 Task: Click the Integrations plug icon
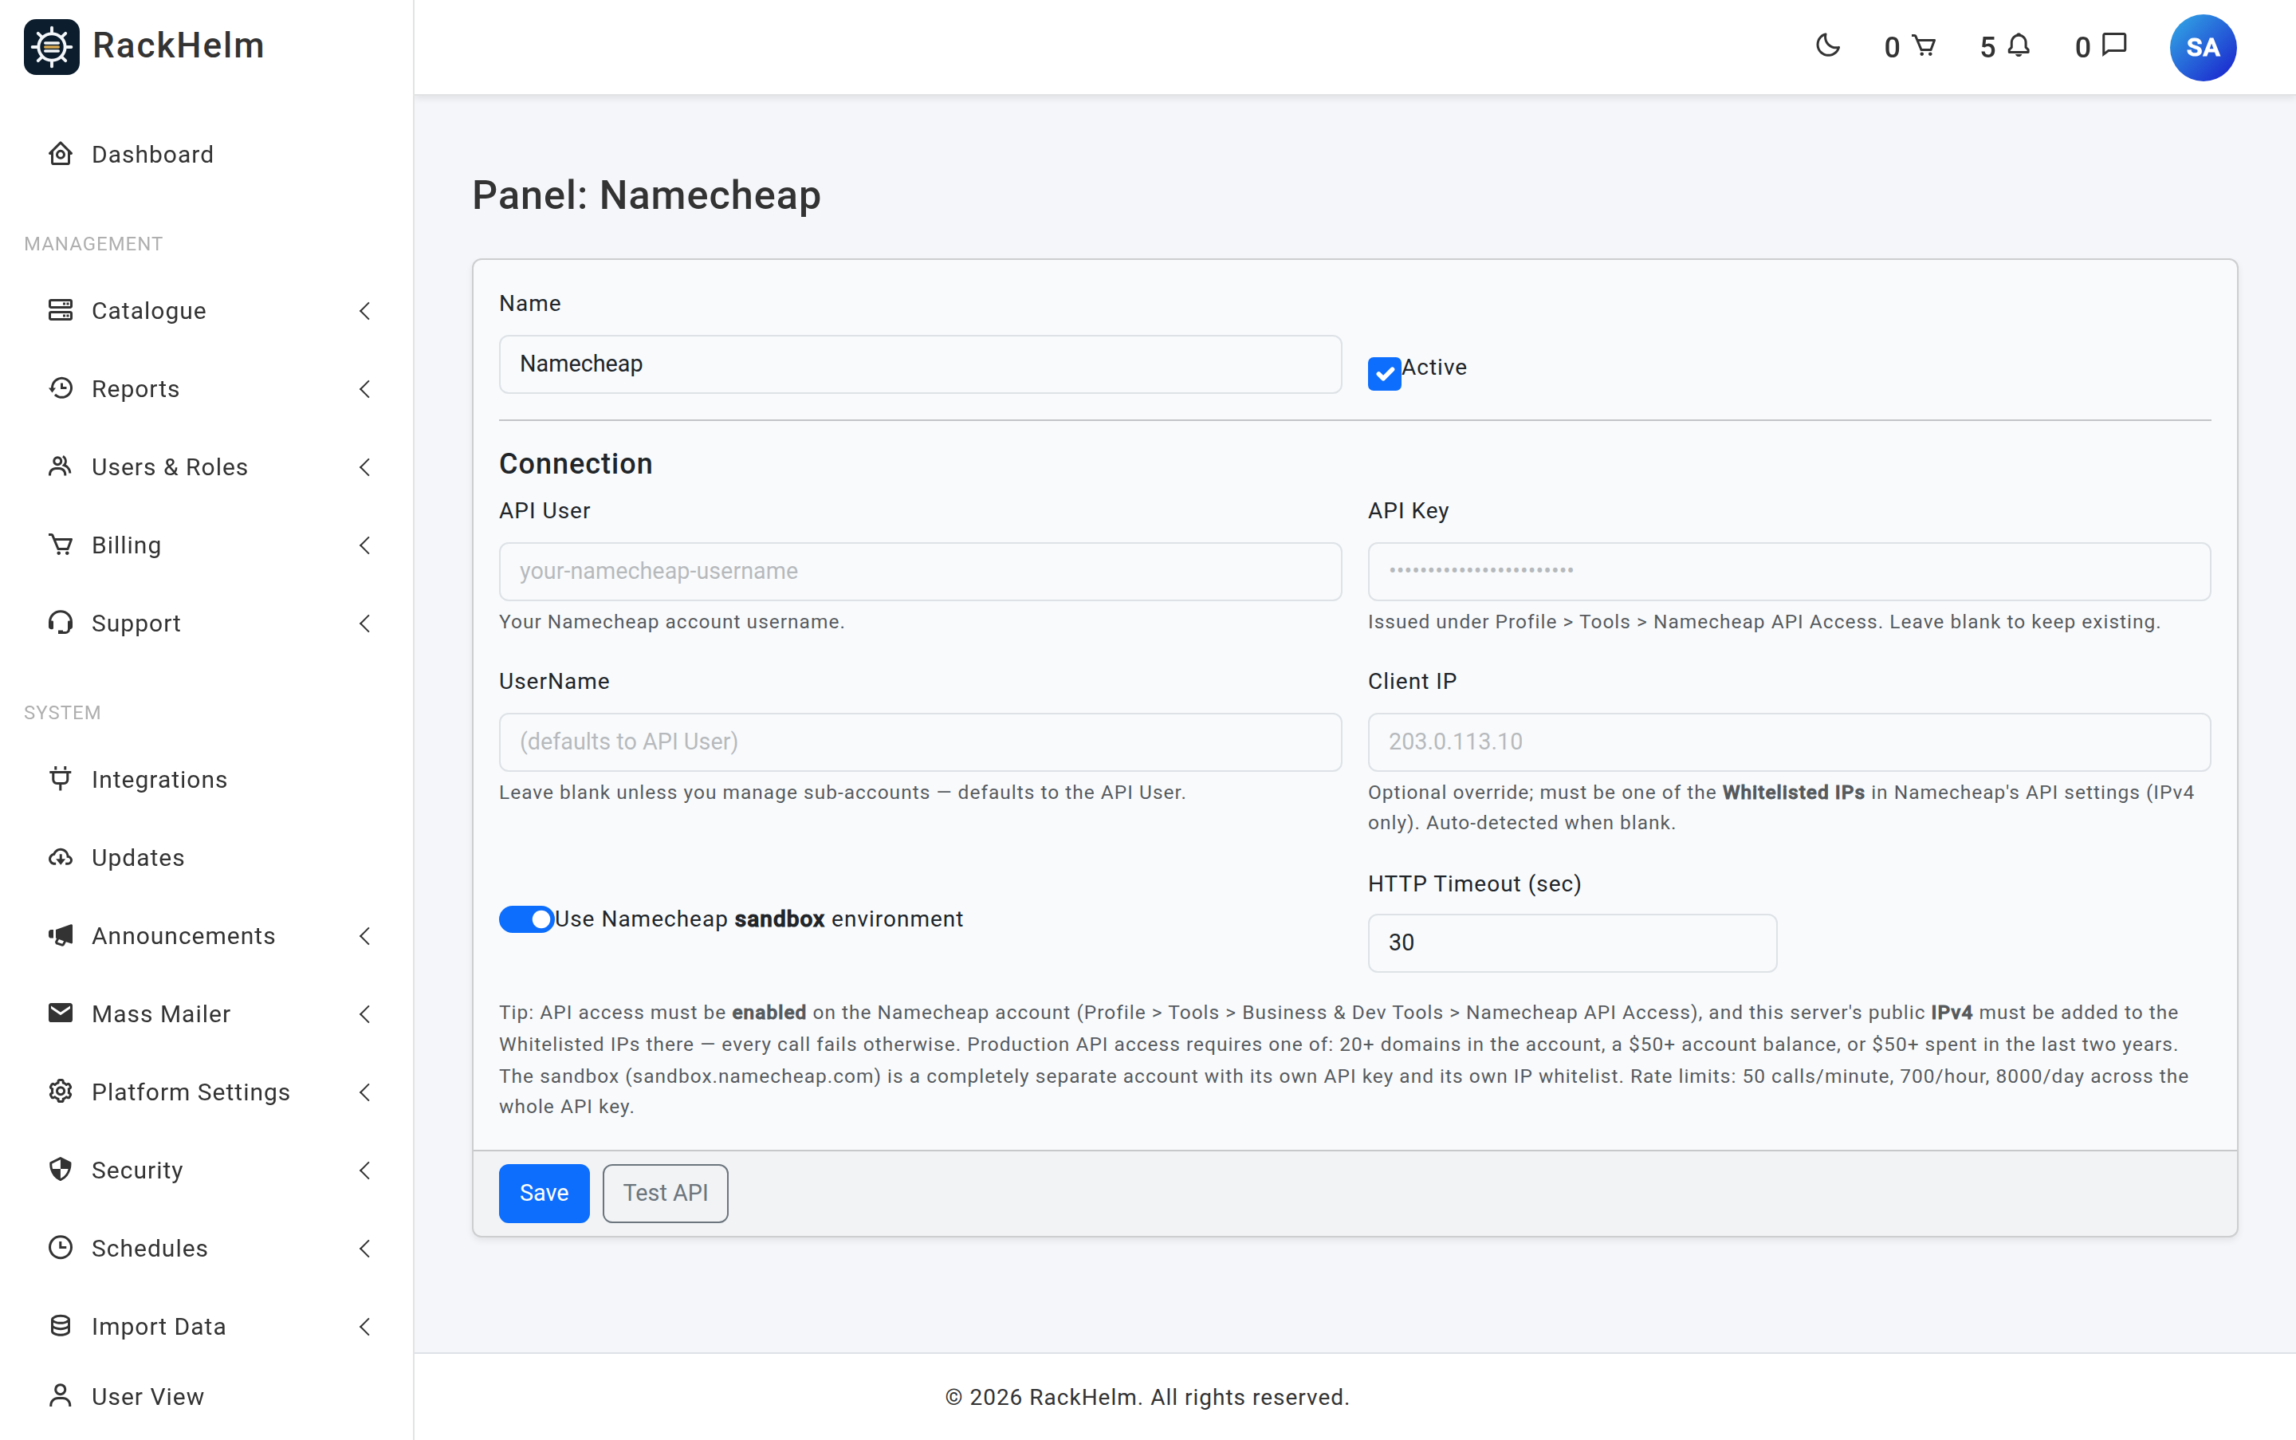61,779
